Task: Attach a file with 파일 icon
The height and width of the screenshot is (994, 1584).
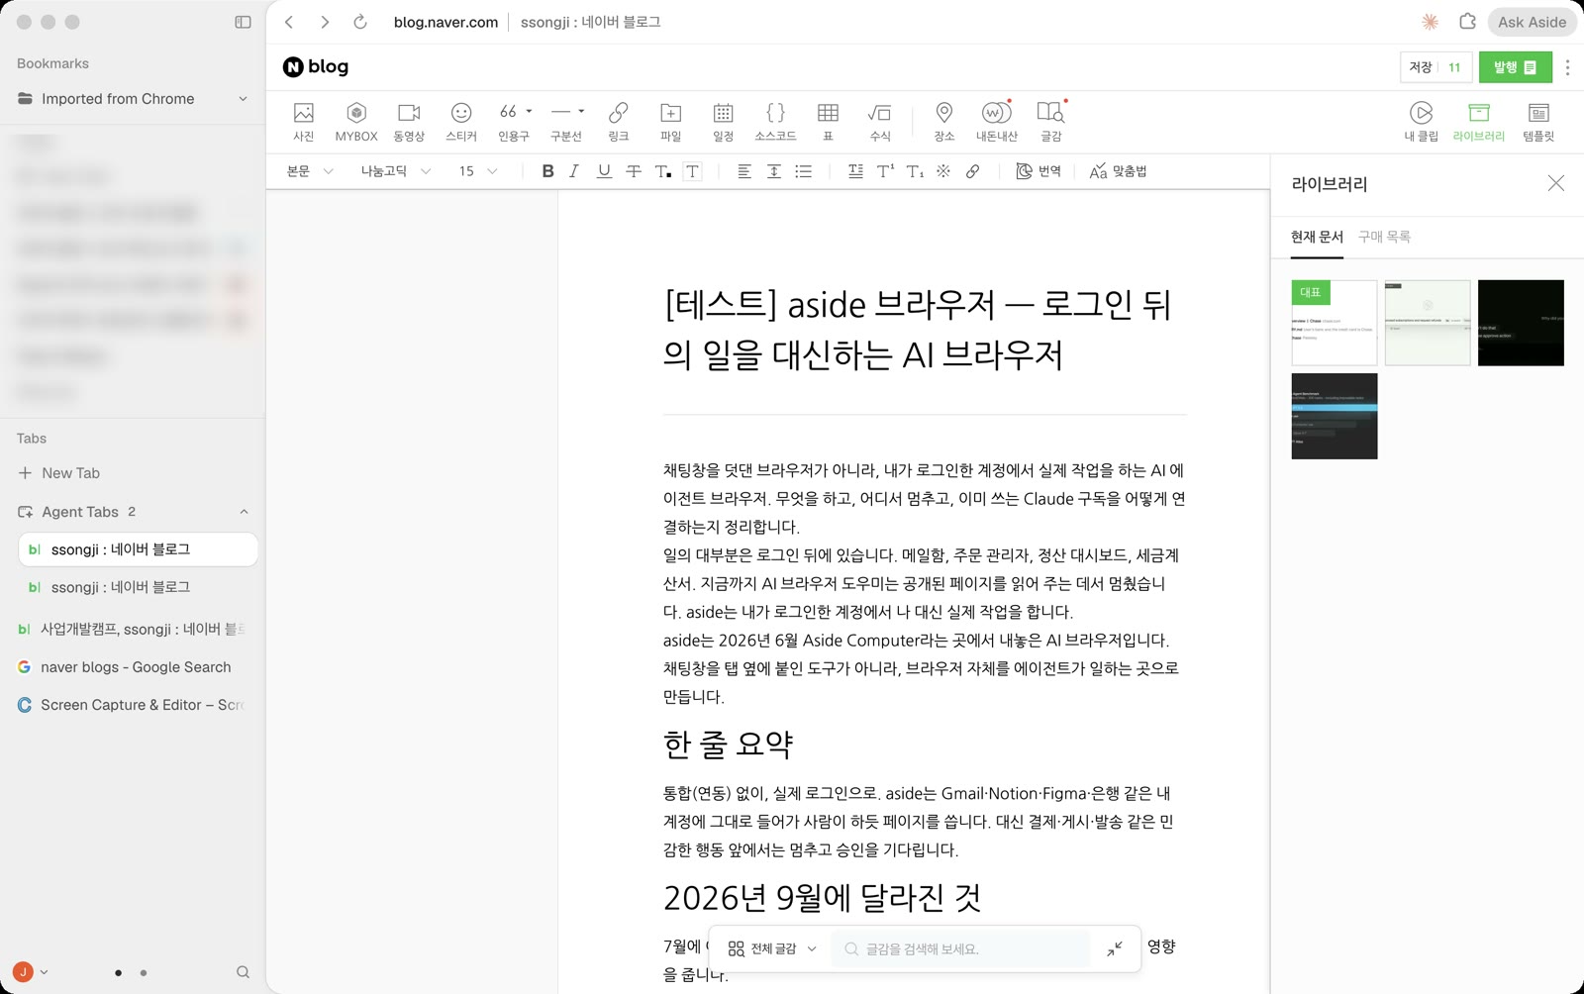Action: coord(671,122)
